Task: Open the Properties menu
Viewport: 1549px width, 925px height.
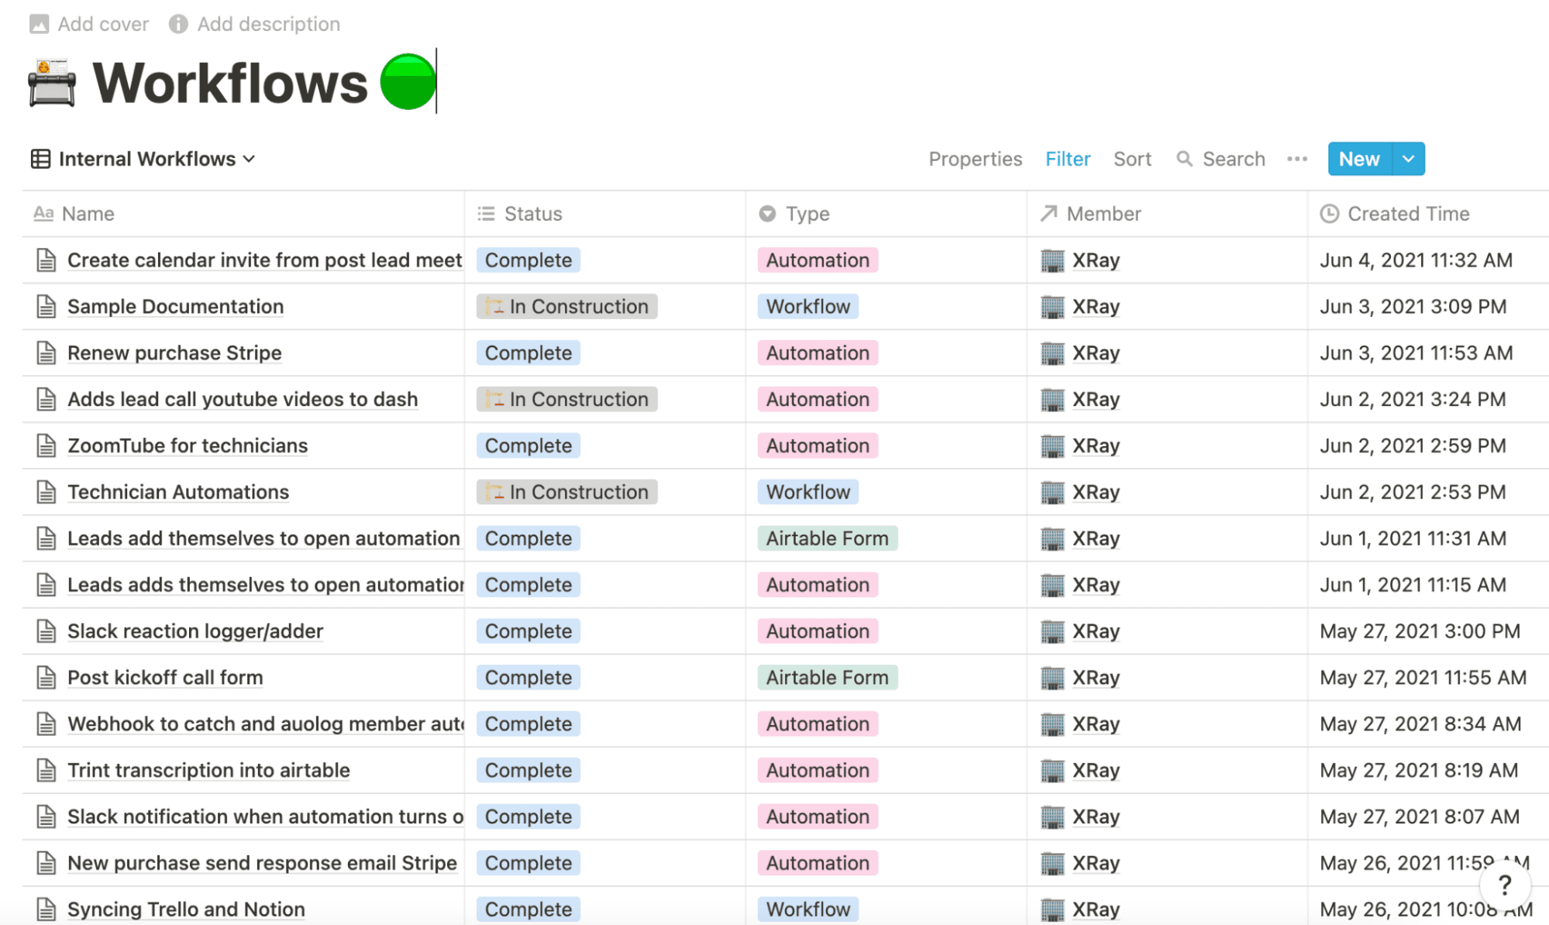Action: pyautogui.click(x=975, y=159)
